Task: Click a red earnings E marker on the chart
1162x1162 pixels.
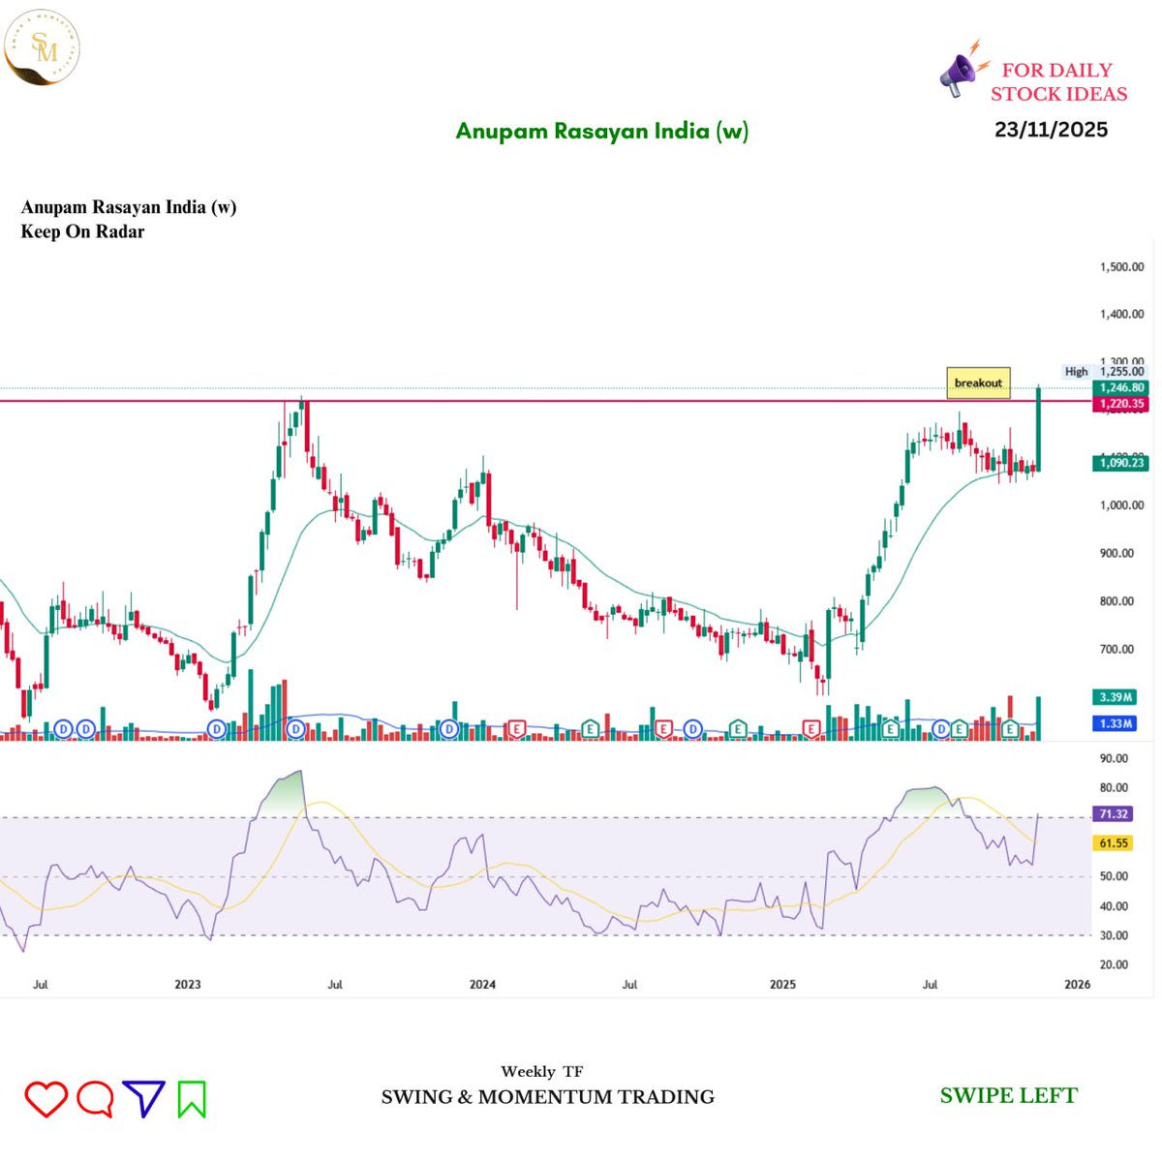Action: click(516, 727)
